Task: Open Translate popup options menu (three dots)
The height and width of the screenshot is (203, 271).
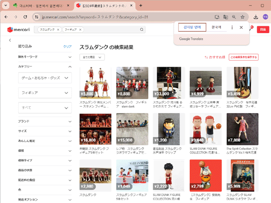Action: pyautogui.click(x=232, y=27)
